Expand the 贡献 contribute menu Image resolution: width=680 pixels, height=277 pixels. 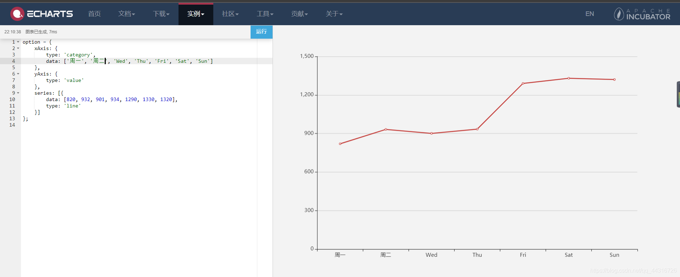point(300,14)
